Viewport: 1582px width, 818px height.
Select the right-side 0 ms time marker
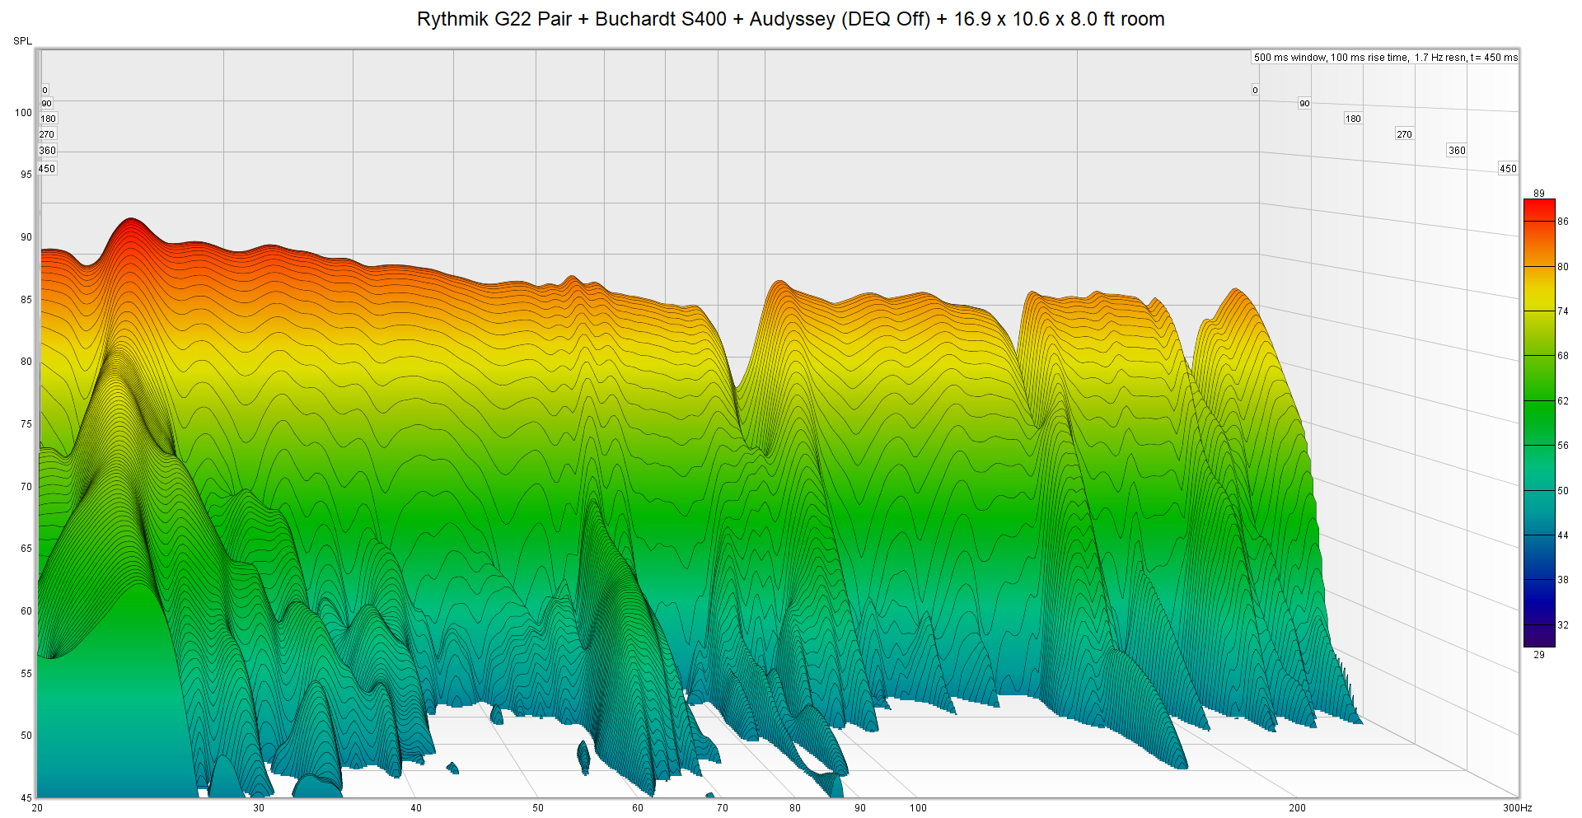1255,91
